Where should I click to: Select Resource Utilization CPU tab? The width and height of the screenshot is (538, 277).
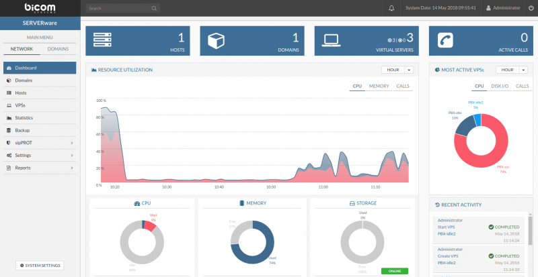pos(357,87)
